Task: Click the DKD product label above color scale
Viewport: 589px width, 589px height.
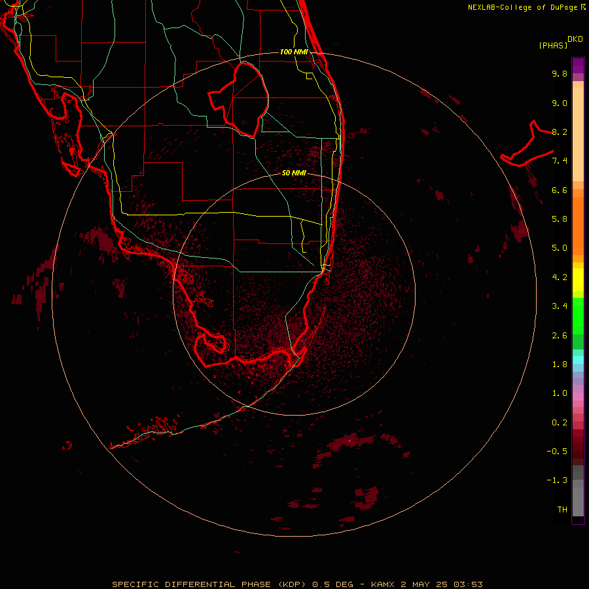Action: click(575, 39)
